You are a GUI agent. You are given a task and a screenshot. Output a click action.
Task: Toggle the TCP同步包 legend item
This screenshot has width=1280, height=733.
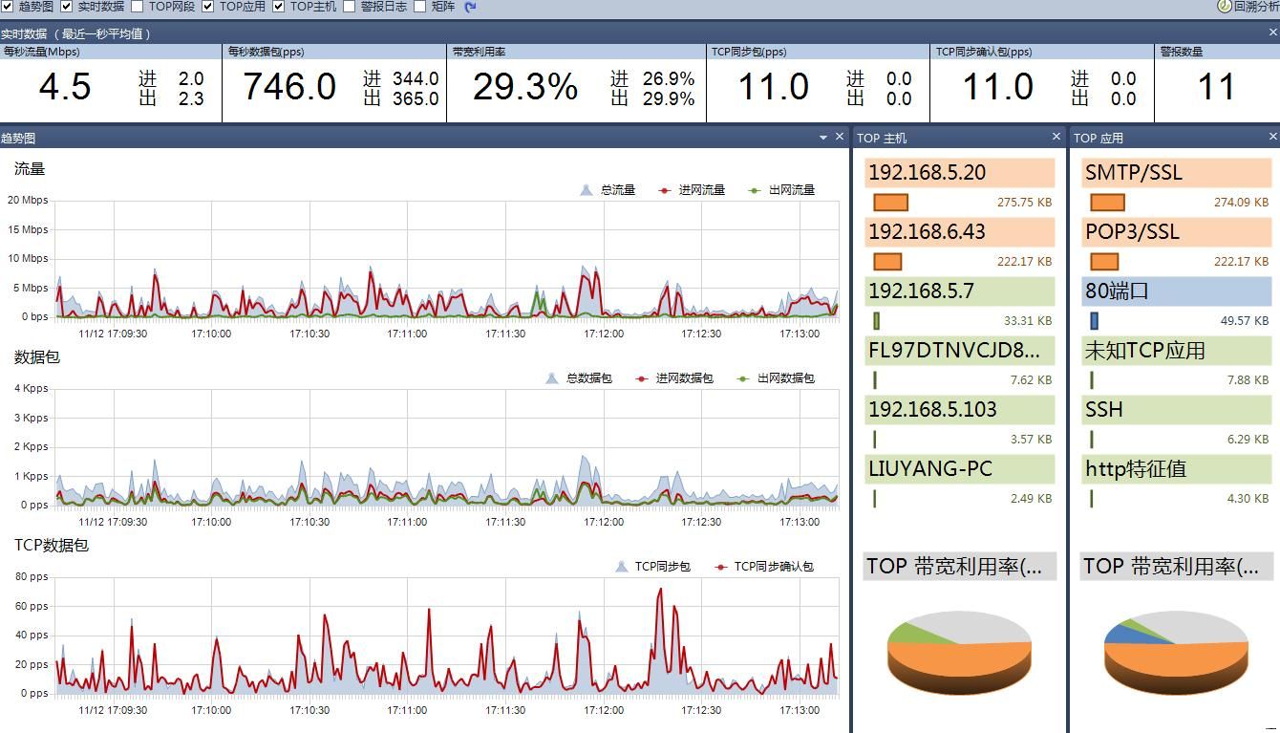click(653, 567)
